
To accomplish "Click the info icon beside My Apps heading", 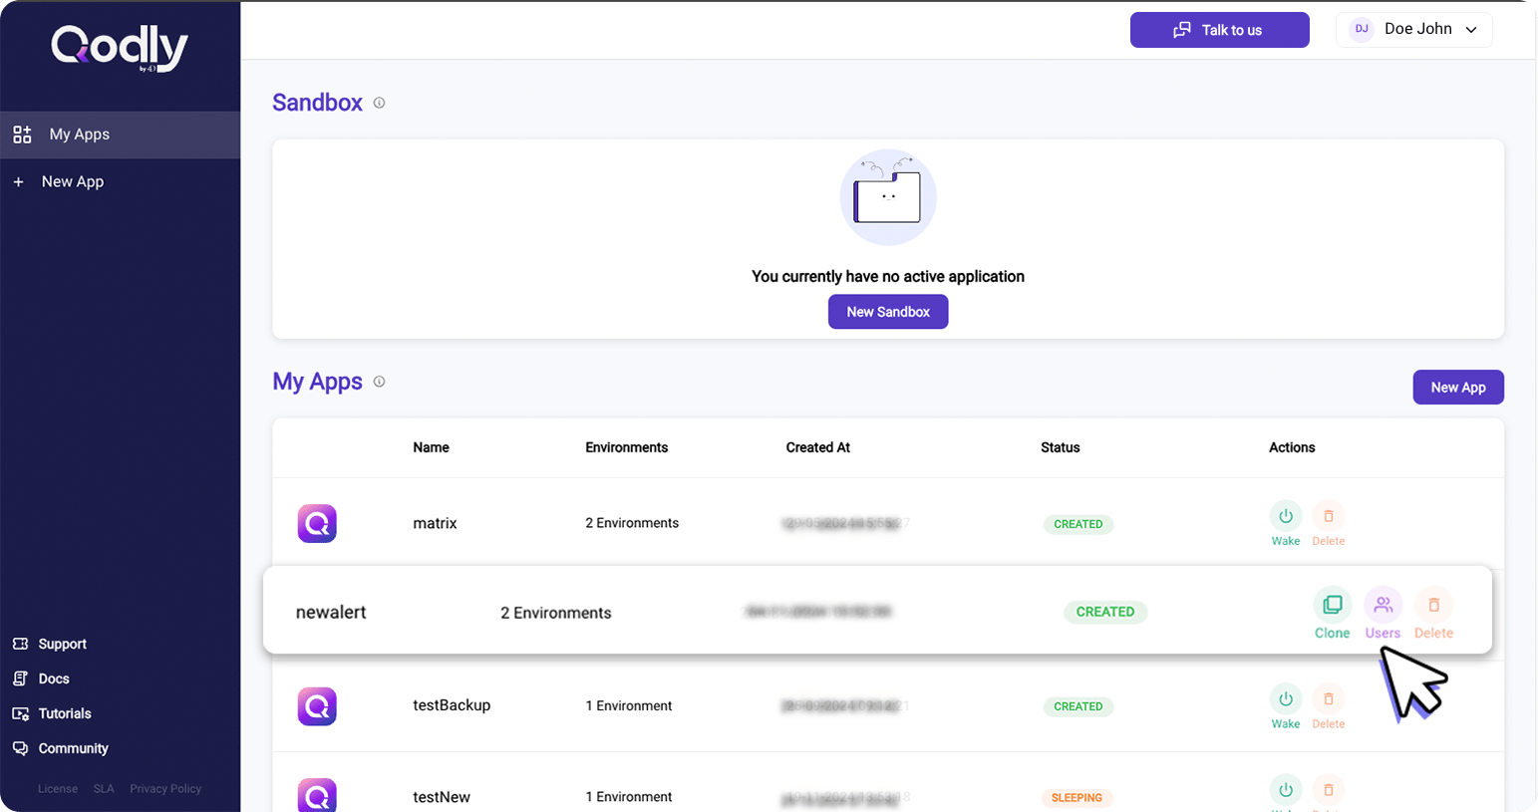I will point(379,382).
